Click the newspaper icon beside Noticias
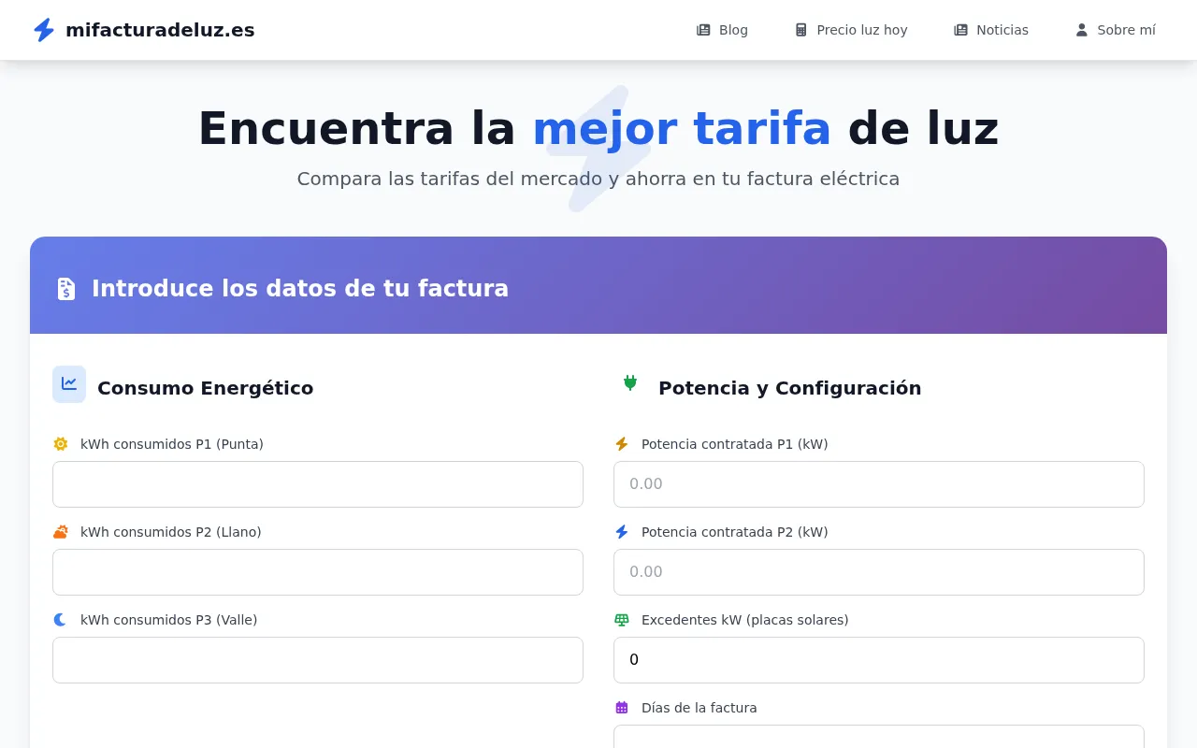This screenshot has height=748, width=1197. tap(960, 30)
